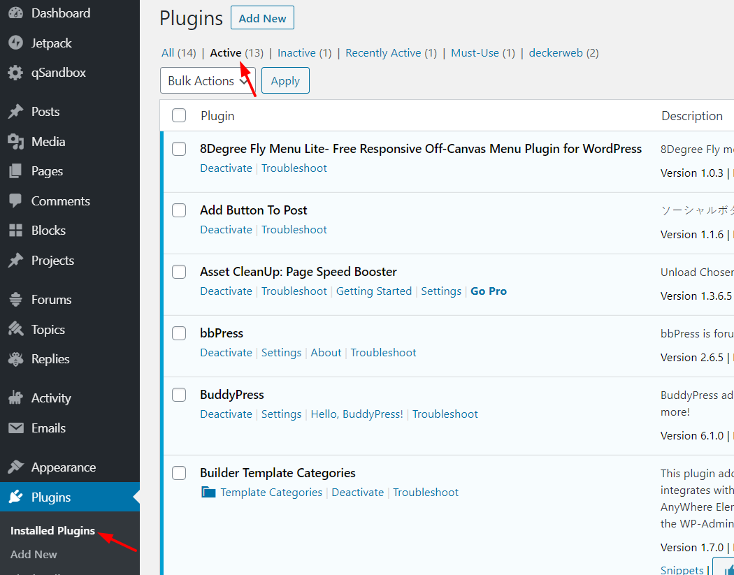Troubleshoot the Asset CleanUp plugin
Image resolution: width=734 pixels, height=575 pixels.
coord(294,291)
